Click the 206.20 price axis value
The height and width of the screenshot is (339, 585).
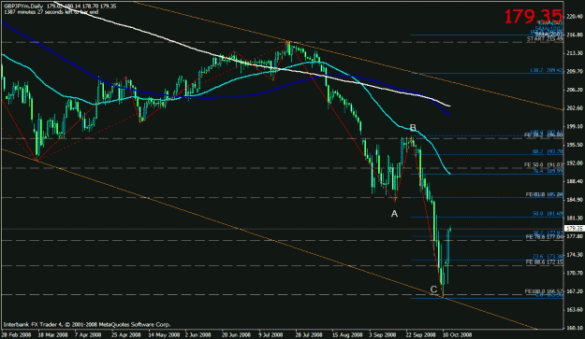click(x=575, y=90)
